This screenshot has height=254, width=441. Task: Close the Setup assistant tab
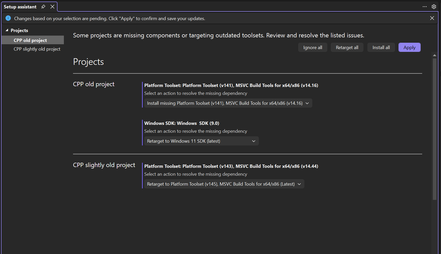(x=52, y=7)
